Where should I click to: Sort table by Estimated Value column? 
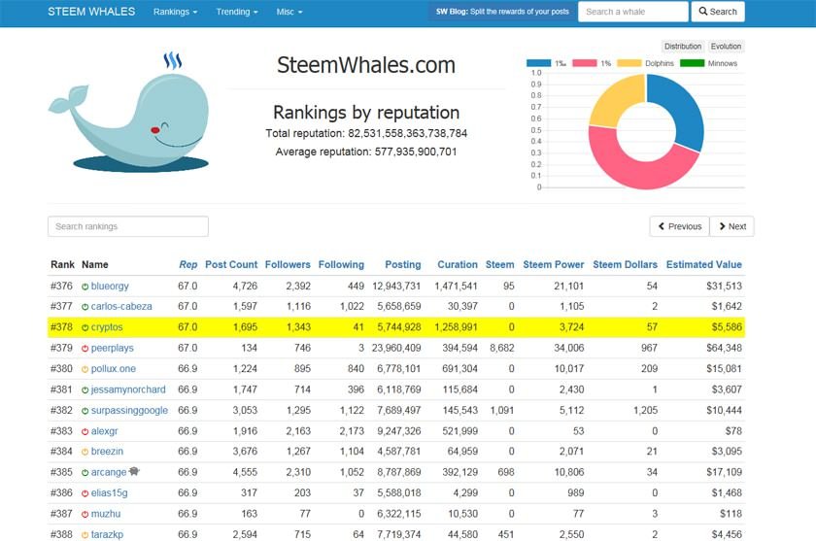703,265
